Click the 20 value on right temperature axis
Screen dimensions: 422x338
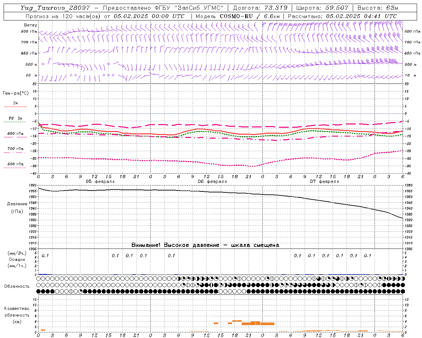407,84
